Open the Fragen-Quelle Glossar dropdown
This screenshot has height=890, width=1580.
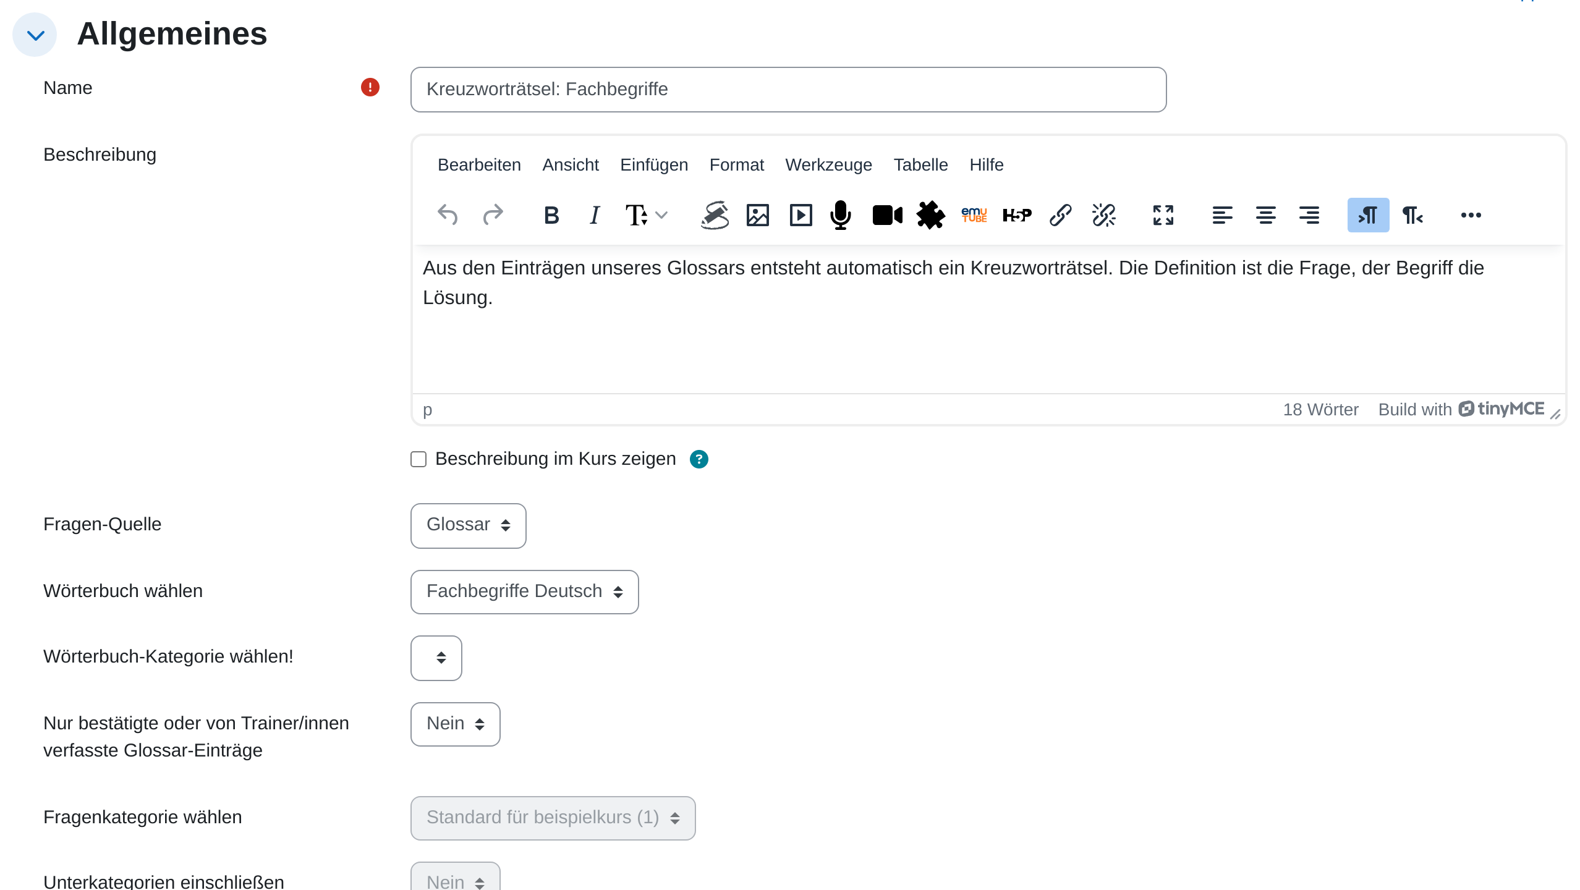point(468,525)
